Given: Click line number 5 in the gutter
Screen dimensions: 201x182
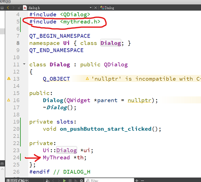Looking at the screenshot, I should pos(18,22).
